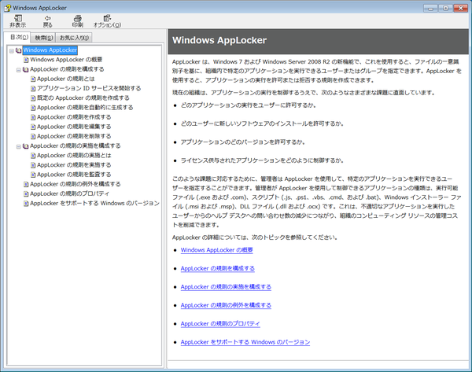Select the Windows AppLocker root tree item
Viewport: 472px width, 372px height.
(50, 50)
